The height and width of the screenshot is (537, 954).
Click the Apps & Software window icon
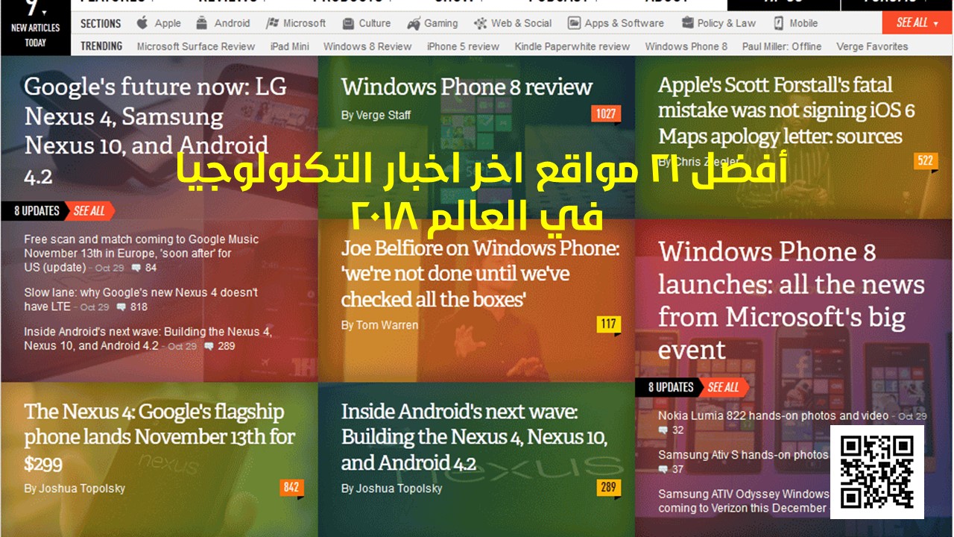pyautogui.click(x=574, y=23)
